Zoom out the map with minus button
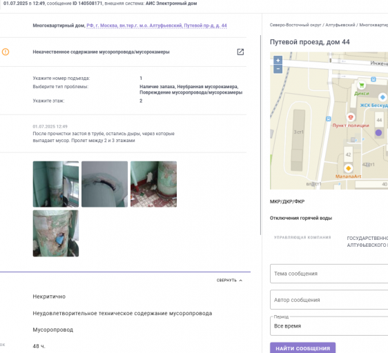Viewport: 388px width, 353px height. 278,69
